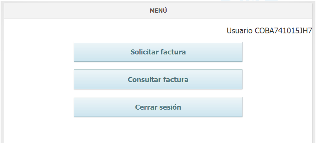
Task: Request a new invoice via Solicitar factura
Action: coord(158,52)
